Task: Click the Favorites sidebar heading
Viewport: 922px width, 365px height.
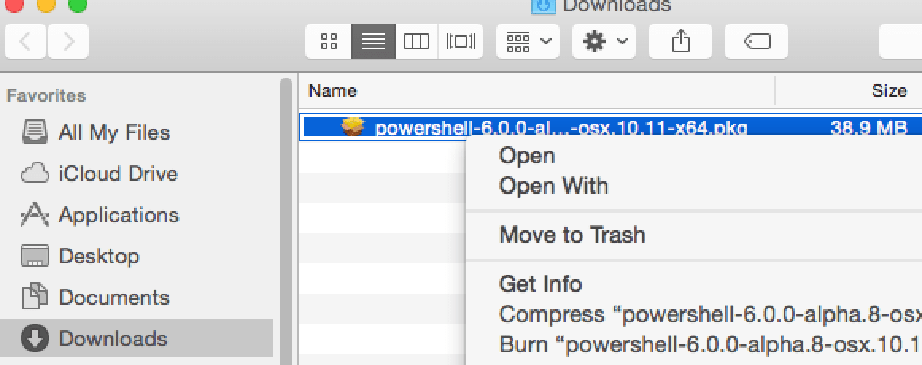Action: pos(46,95)
